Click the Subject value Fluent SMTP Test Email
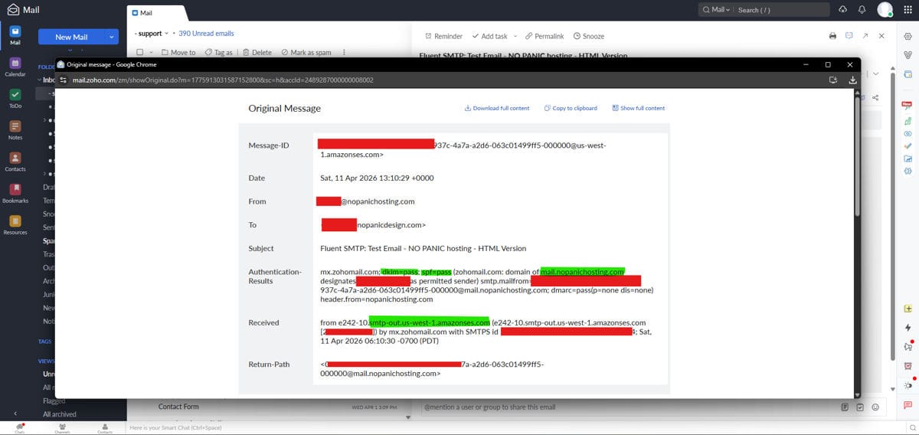 423,248
